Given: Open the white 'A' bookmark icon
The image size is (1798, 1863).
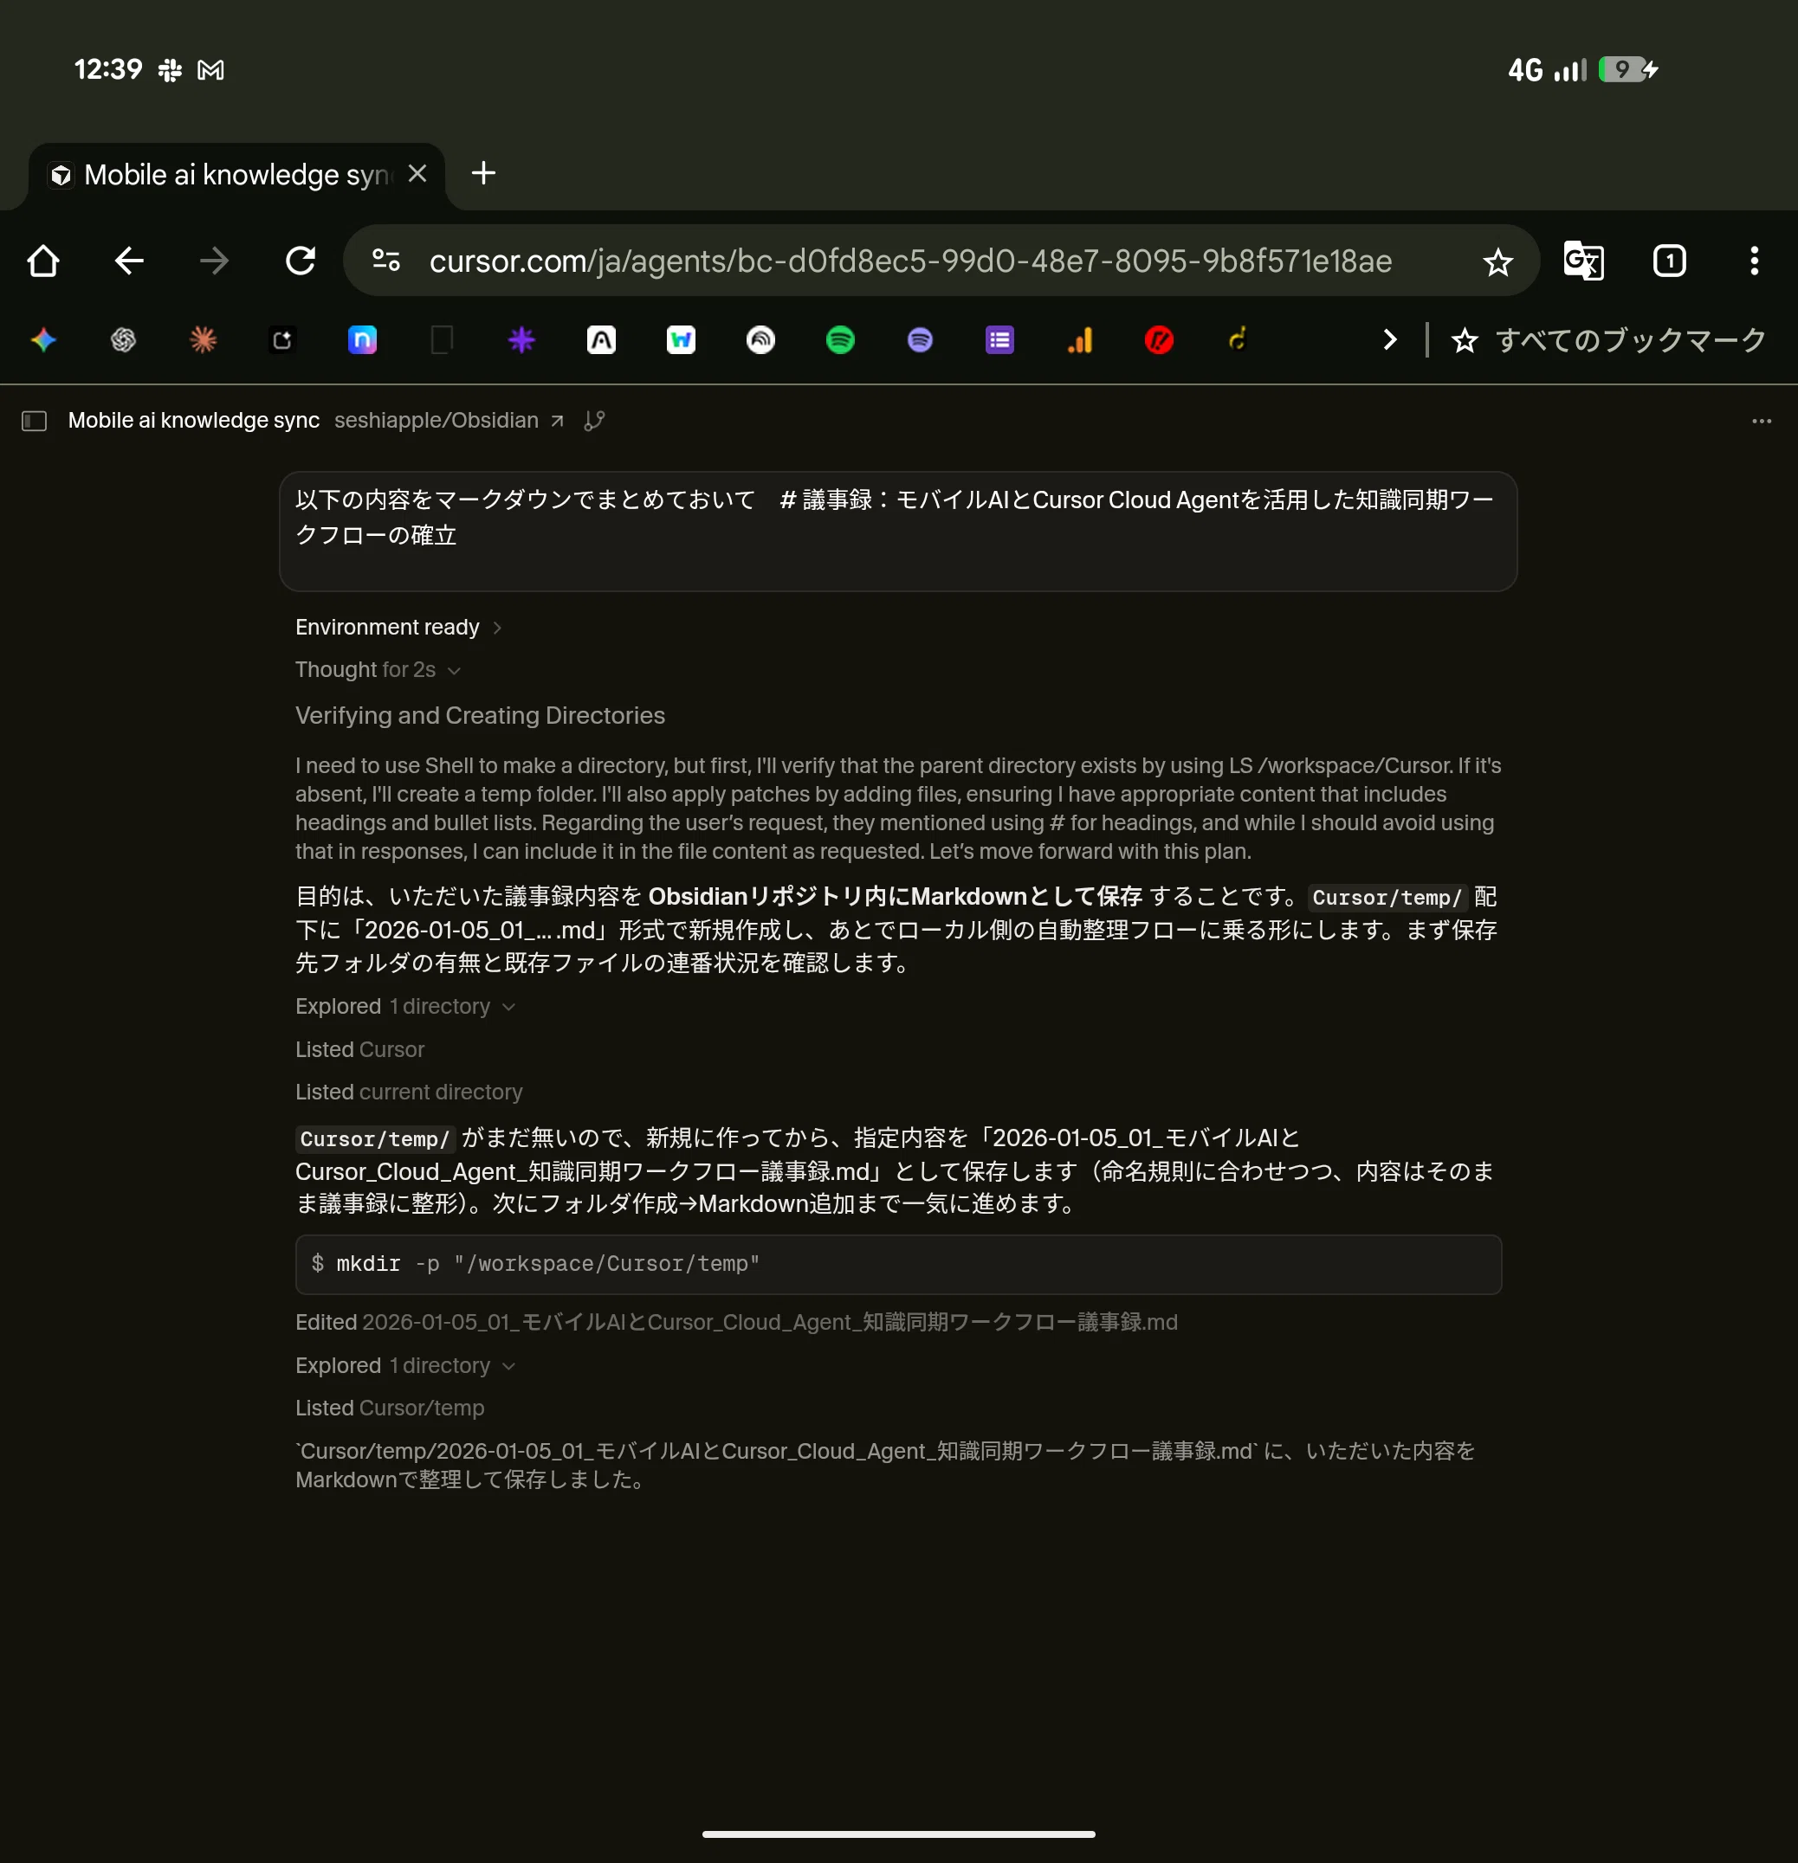Looking at the screenshot, I should [x=601, y=339].
